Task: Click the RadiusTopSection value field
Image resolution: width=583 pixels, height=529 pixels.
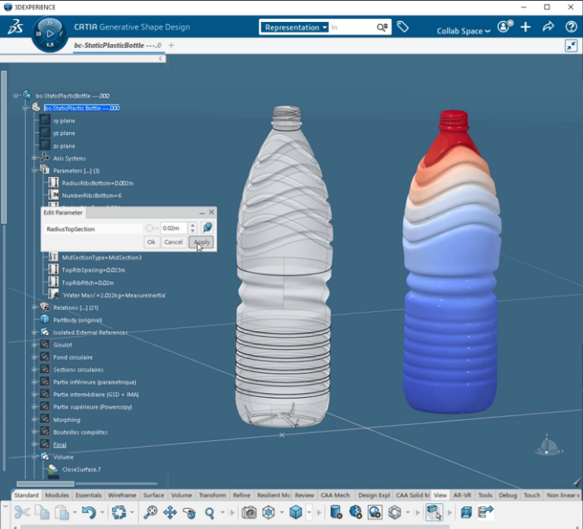Action: (x=173, y=228)
